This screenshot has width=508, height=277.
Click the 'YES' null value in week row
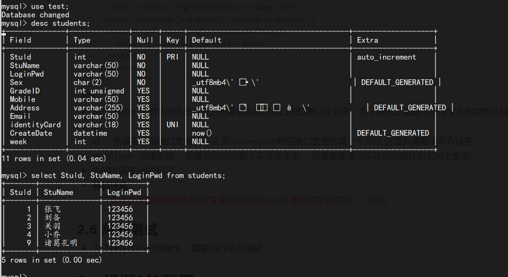pos(143,142)
